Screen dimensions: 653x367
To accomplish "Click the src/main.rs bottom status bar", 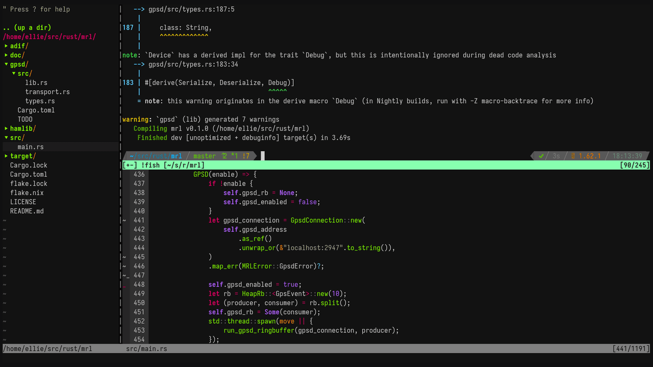I will click(146, 349).
